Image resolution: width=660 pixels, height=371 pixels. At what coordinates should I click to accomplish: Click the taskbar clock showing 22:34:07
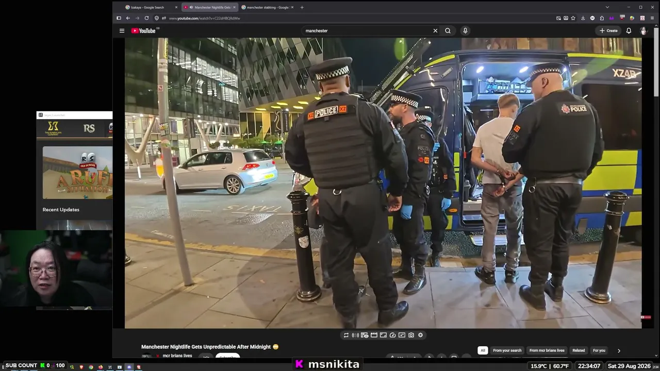pyautogui.click(x=589, y=366)
